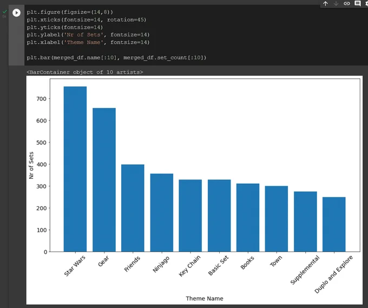Click the Books bar in chart

pyautogui.click(x=248, y=218)
